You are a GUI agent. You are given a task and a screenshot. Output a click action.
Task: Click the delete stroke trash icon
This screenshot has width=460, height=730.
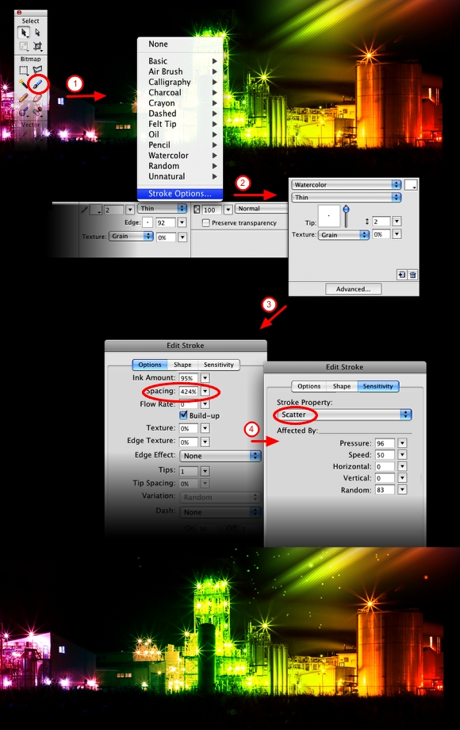412,275
